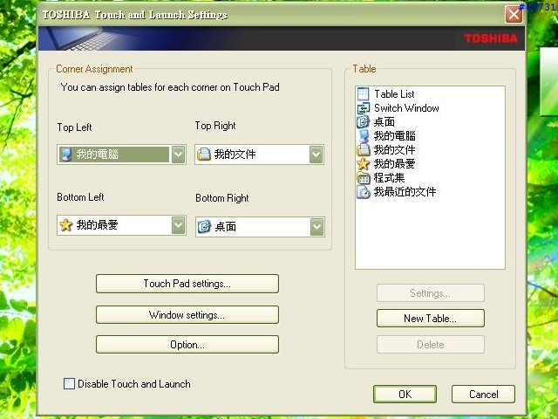This screenshot has height=419, width=558.
Task: Click documents icon in Top Right combo box
Action: 204,154
